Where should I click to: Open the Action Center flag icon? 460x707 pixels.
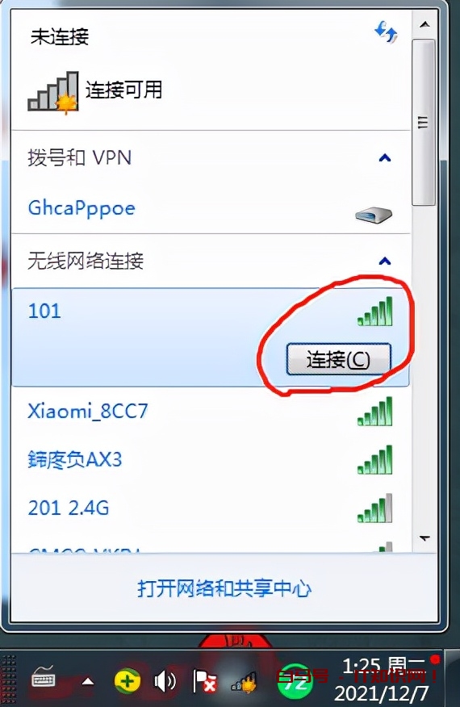tap(204, 681)
